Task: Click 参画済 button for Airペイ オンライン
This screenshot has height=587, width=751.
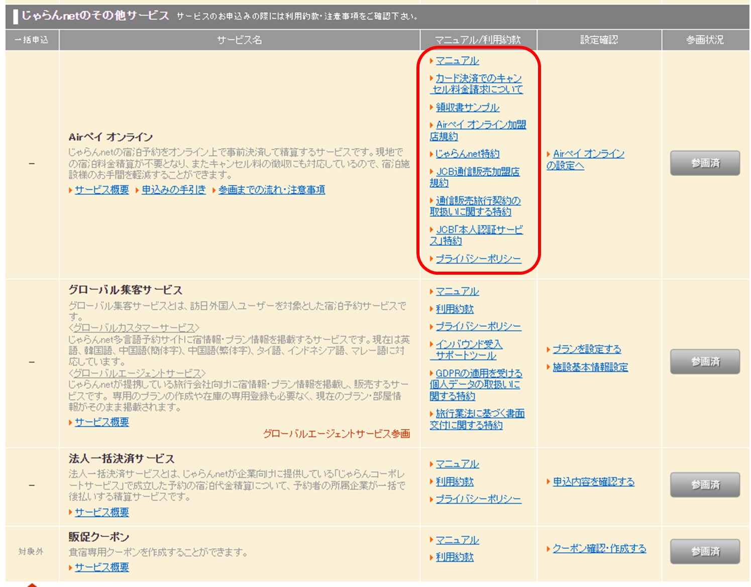Action: pos(705,163)
